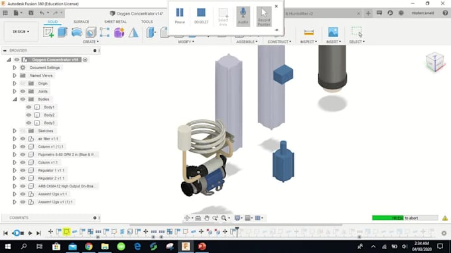Screen dimensions: 451x253
Task: Select the Oxygen Concentrator v14 document tab
Action: pyautogui.click(x=137, y=13)
